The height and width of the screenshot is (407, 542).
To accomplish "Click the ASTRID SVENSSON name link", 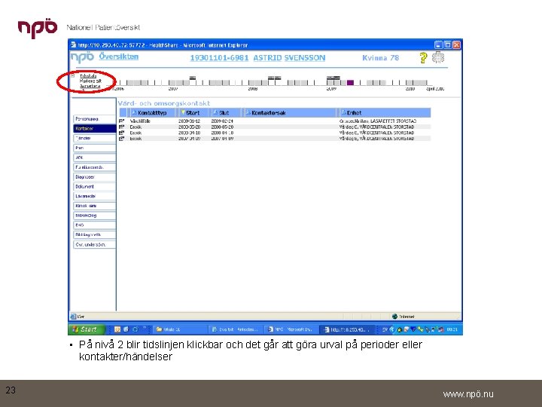I will 289,58.
